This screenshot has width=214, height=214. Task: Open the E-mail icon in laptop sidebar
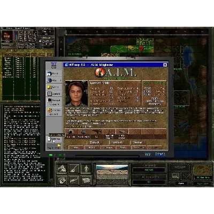[49, 73]
